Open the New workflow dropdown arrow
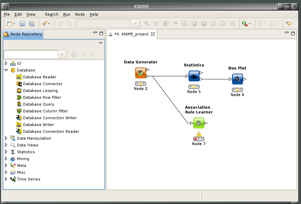Viewport: 301px width, 204px height. (x=14, y=23)
